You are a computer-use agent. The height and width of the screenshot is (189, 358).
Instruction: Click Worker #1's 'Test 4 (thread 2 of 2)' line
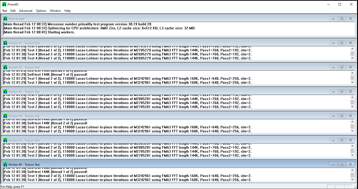coord(128,54)
